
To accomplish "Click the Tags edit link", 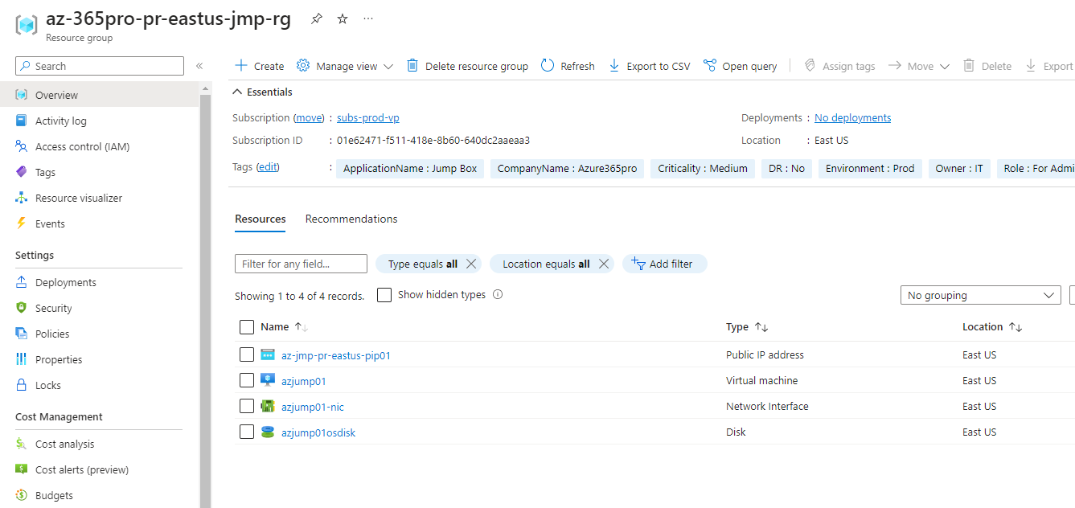I will 268,167.
